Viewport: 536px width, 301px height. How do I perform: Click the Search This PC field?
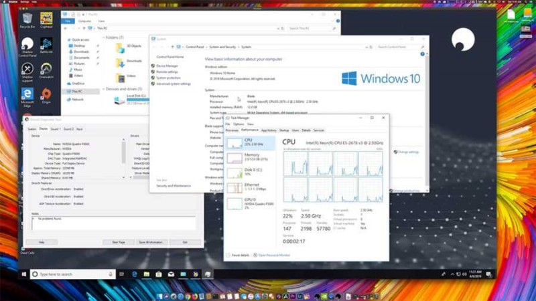(x=312, y=28)
